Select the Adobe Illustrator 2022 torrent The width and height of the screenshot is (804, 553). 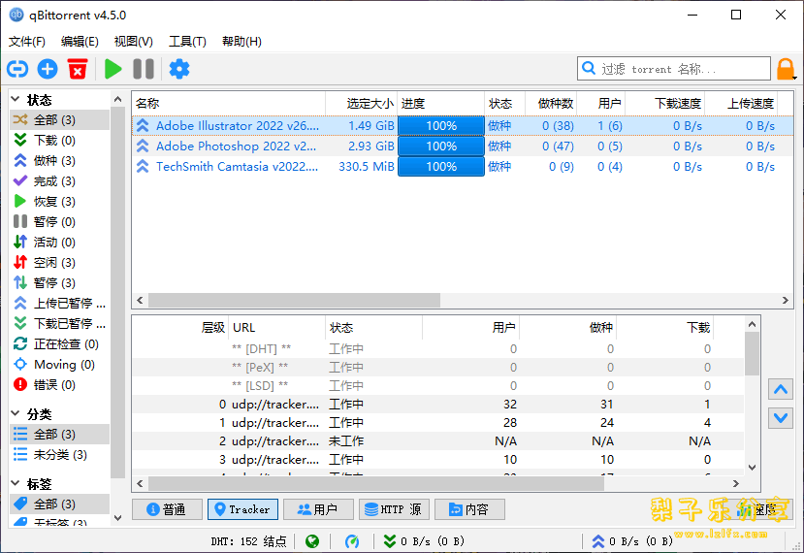(463, 126)
